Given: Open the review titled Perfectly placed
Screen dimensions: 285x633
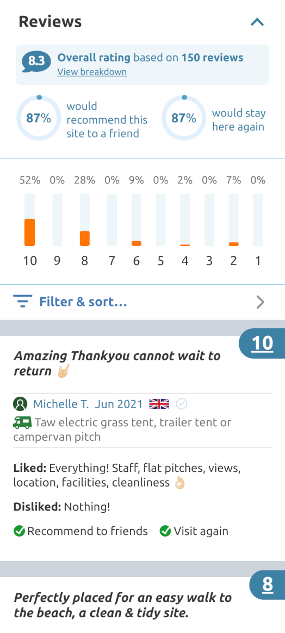Looking at the screenshot, I should tap(123, 606).
